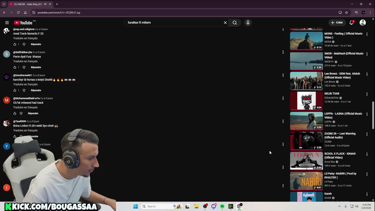375x211 pixels.
Task: Reply to the Ch7al m9awed had track comment
Action: [x=33, y=113]
